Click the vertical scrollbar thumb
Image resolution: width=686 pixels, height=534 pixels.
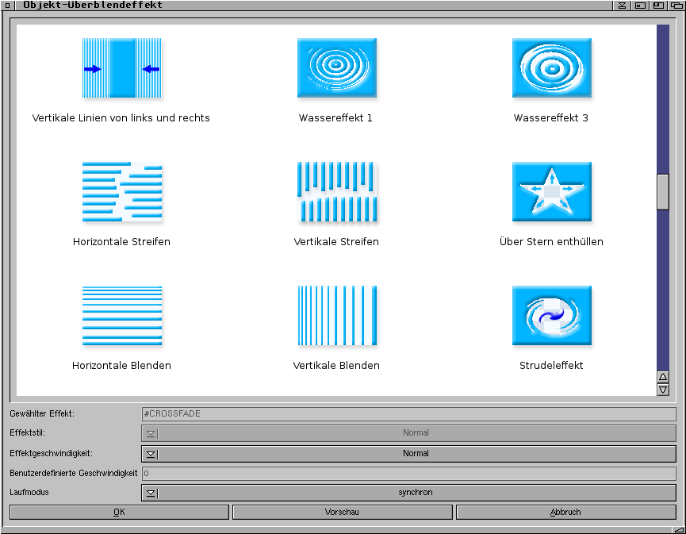(663, 191)
